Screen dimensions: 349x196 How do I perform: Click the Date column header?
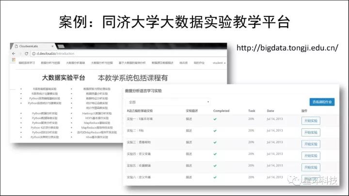(270, 111)
